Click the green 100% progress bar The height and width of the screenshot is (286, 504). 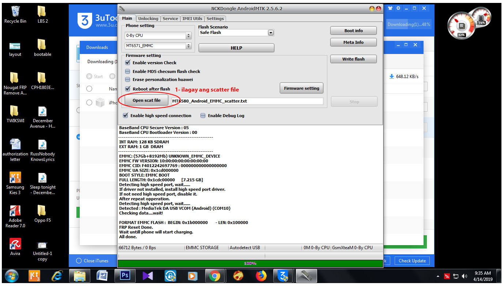[250, 263]
